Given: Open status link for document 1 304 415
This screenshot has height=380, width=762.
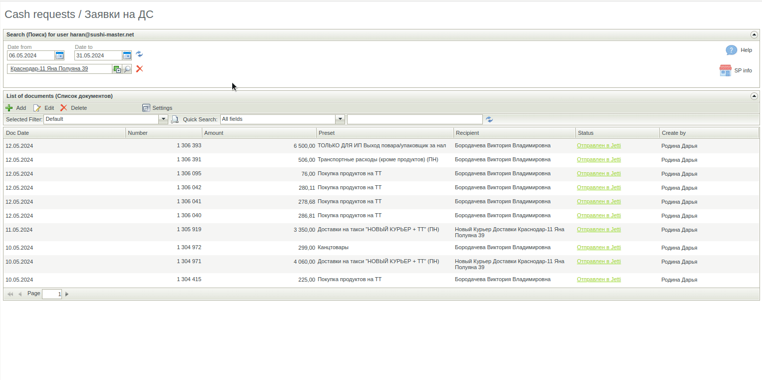Looking at the screenshot, I should point(599,280).
